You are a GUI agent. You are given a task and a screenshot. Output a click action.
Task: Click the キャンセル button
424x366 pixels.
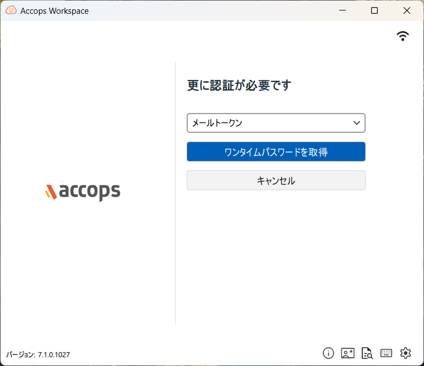(x=276, y=180)
